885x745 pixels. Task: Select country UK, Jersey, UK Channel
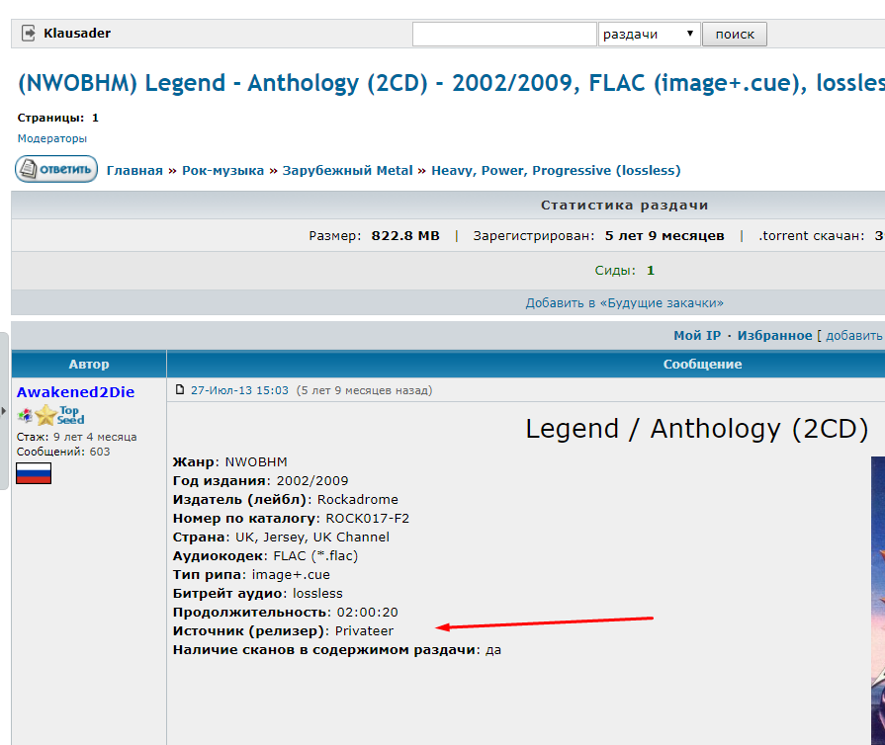[312, 537]
